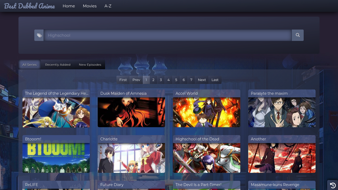Select page 4 in pagination
The width and height of the screenshot is (338, 190).
(168, 80)
